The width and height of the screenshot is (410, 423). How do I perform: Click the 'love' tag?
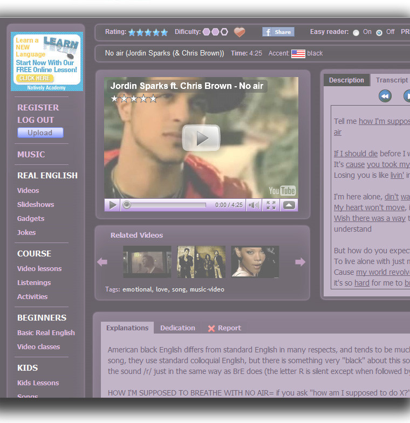(x=162, y=289)
